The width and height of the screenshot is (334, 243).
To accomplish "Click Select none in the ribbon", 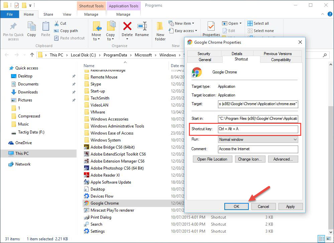I will pyautogui.click(x=260, y=31).
